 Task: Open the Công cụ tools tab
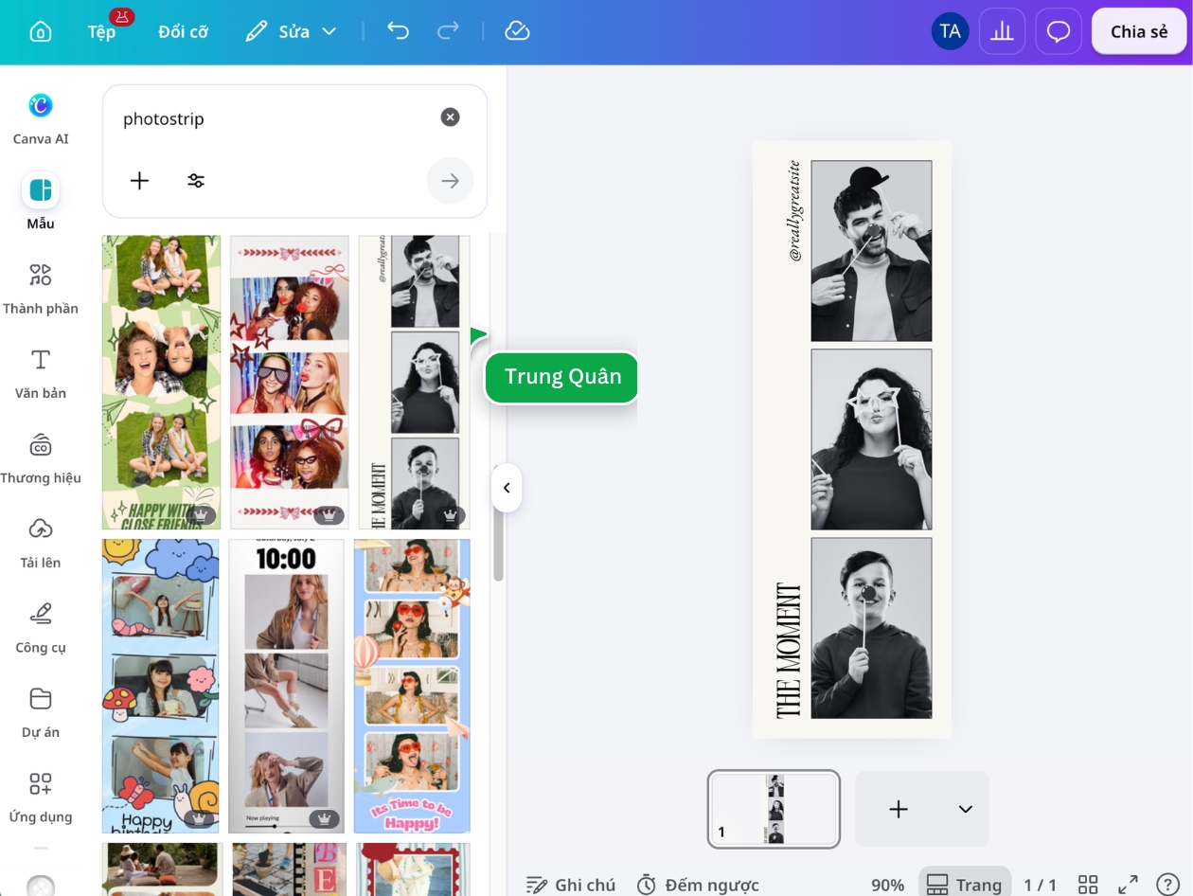coord(41,628)
